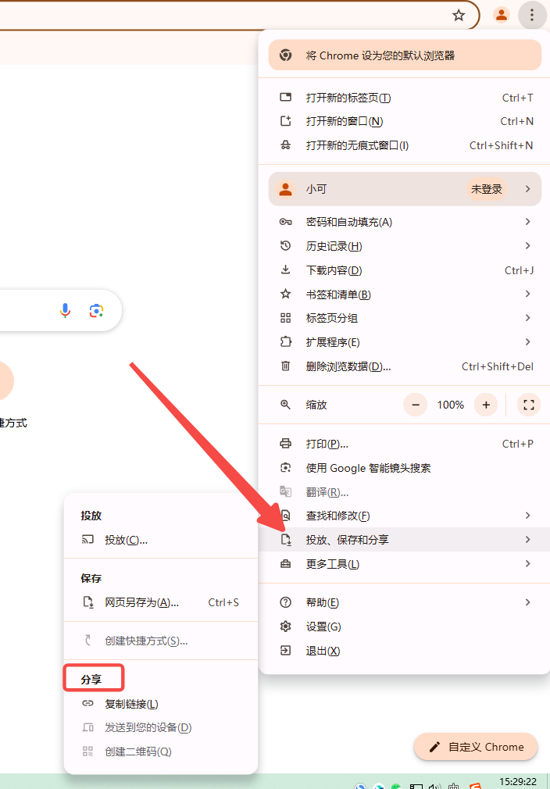Click the extensions puzzle icon

285,342
